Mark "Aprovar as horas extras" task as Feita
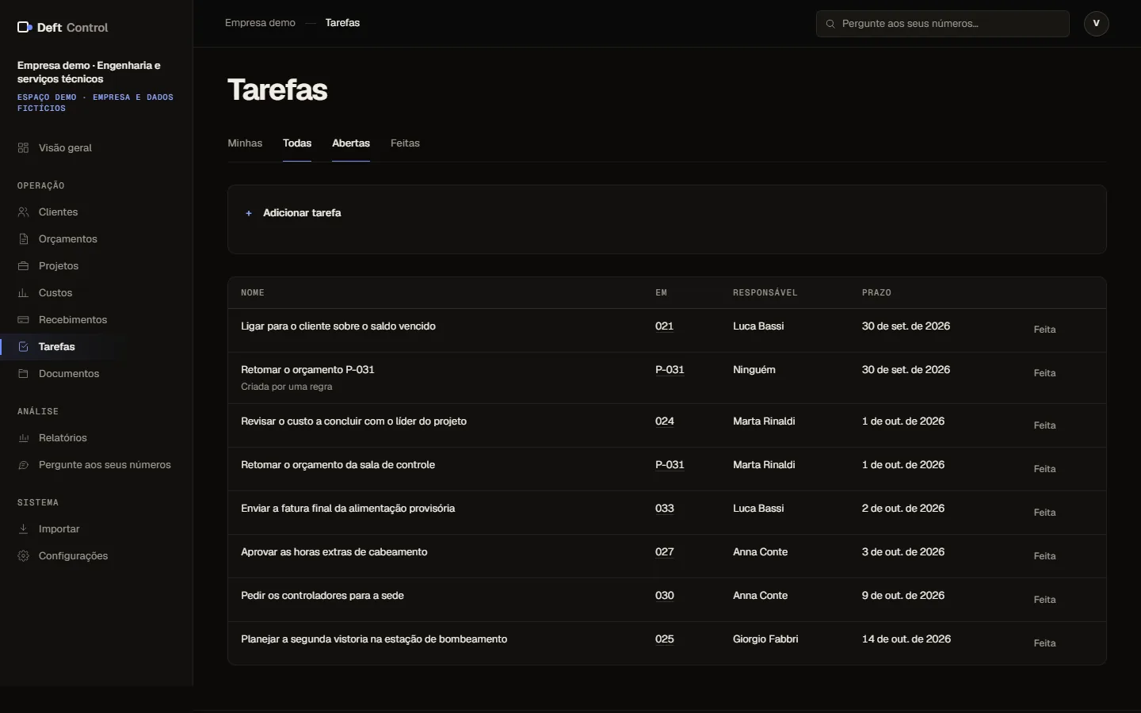The width and height of the screenshot is (1141, 713). pyautogui.click(x=1044, y=556)
